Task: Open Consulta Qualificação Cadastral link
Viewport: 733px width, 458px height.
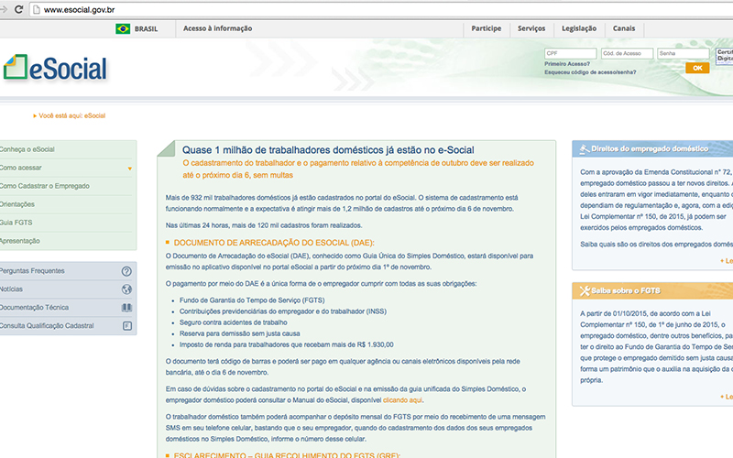Action: tap(47, 326)
